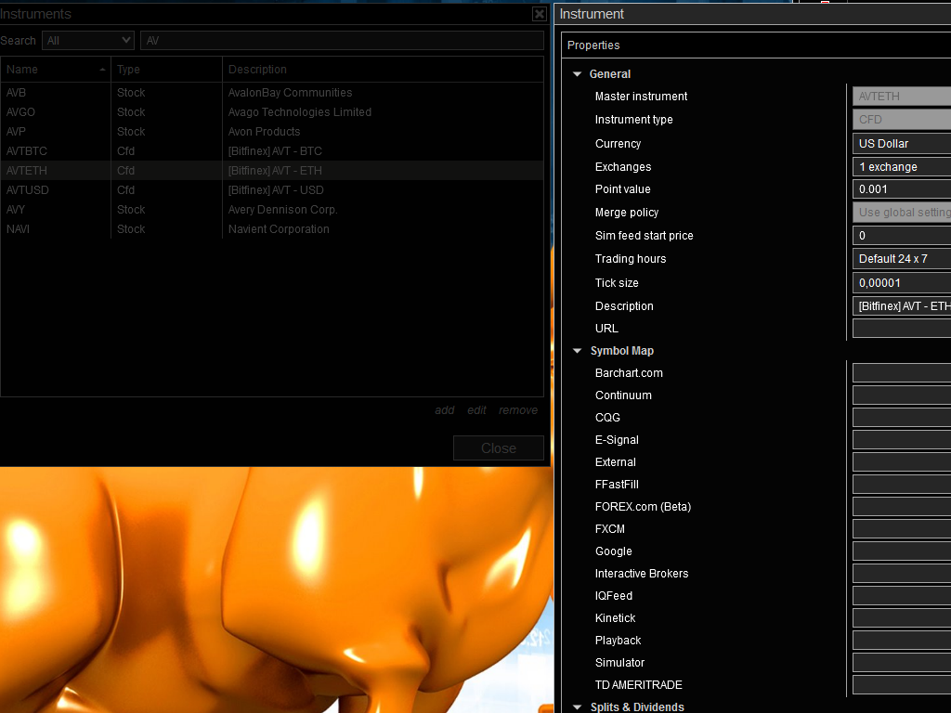Collapse the Symbol Map section
The height and width of the screenshot is (713, 951).
coord(577,350)
